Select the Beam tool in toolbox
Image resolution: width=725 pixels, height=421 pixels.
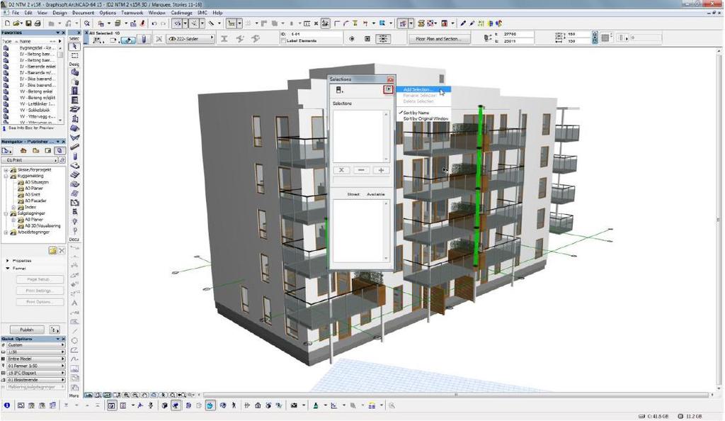75,147
